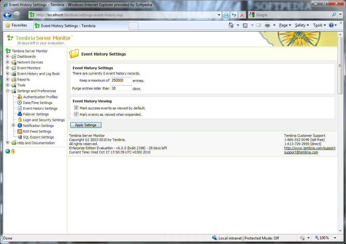This screenshot has height=244, width=346.
Task: Expand the Reports tree node
Action: click(8, 79)
